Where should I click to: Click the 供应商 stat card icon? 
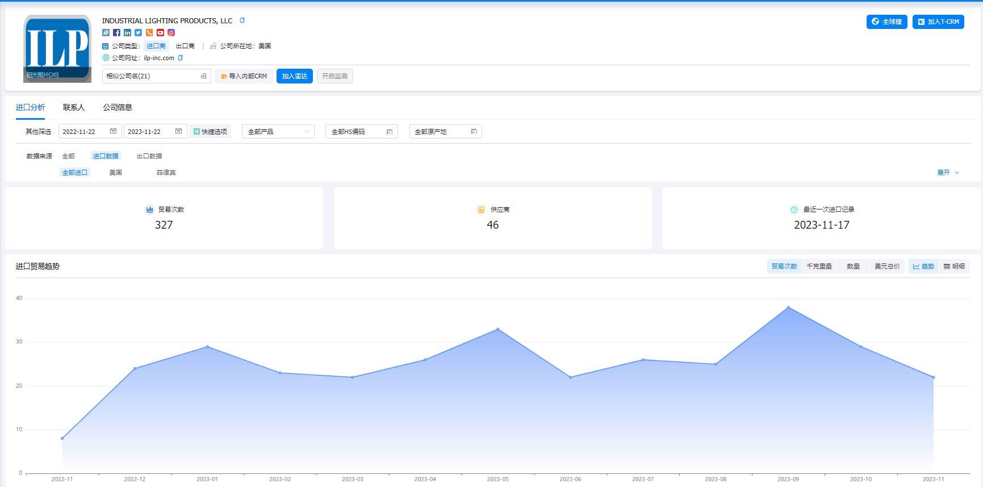pos(481,209)
